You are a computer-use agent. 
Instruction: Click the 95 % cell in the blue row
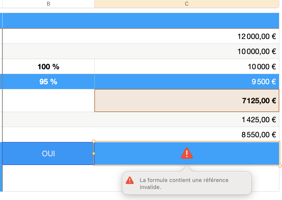tap(48, 82)
